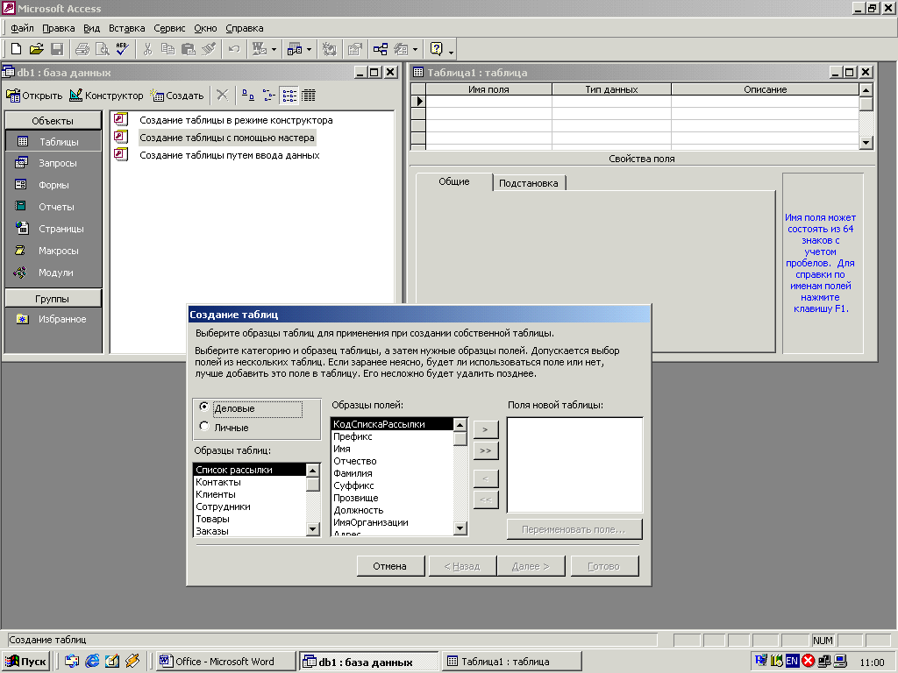The image size is (898, 673).
Task: Click the >> add all fields button
Action: click(486, 450)
